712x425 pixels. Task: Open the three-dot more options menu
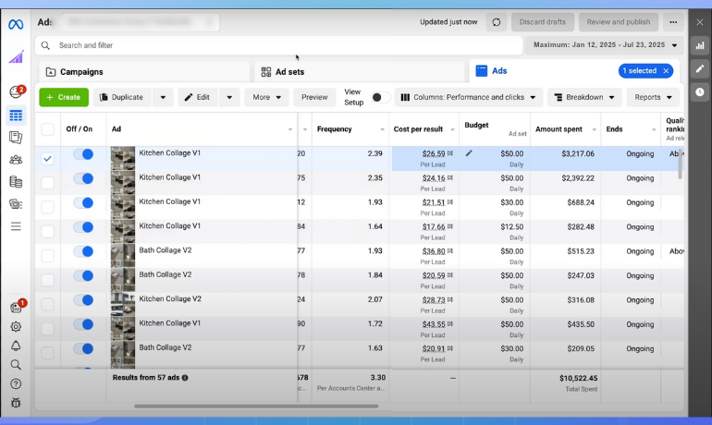[673, 22]
